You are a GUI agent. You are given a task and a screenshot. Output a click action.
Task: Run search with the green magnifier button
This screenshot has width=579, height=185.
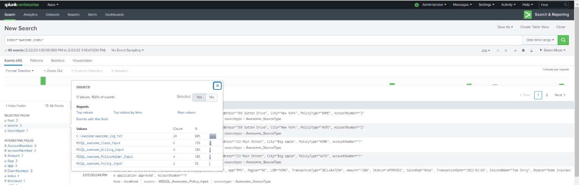point(563,40)
